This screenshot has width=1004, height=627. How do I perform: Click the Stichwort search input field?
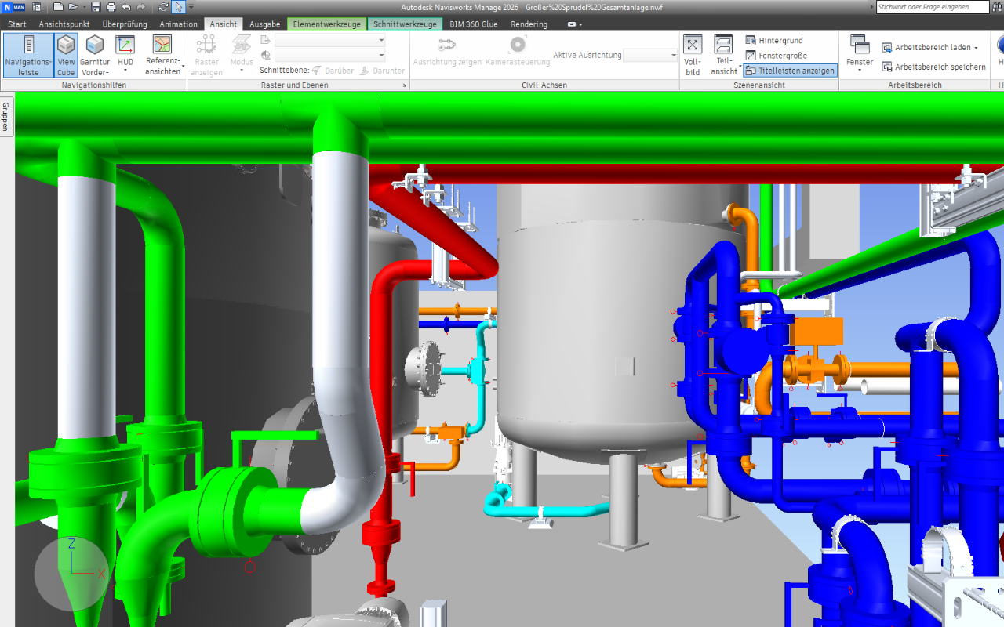click(933, 7)
